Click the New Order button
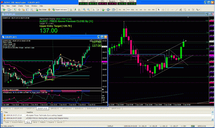 pos(41,10)
